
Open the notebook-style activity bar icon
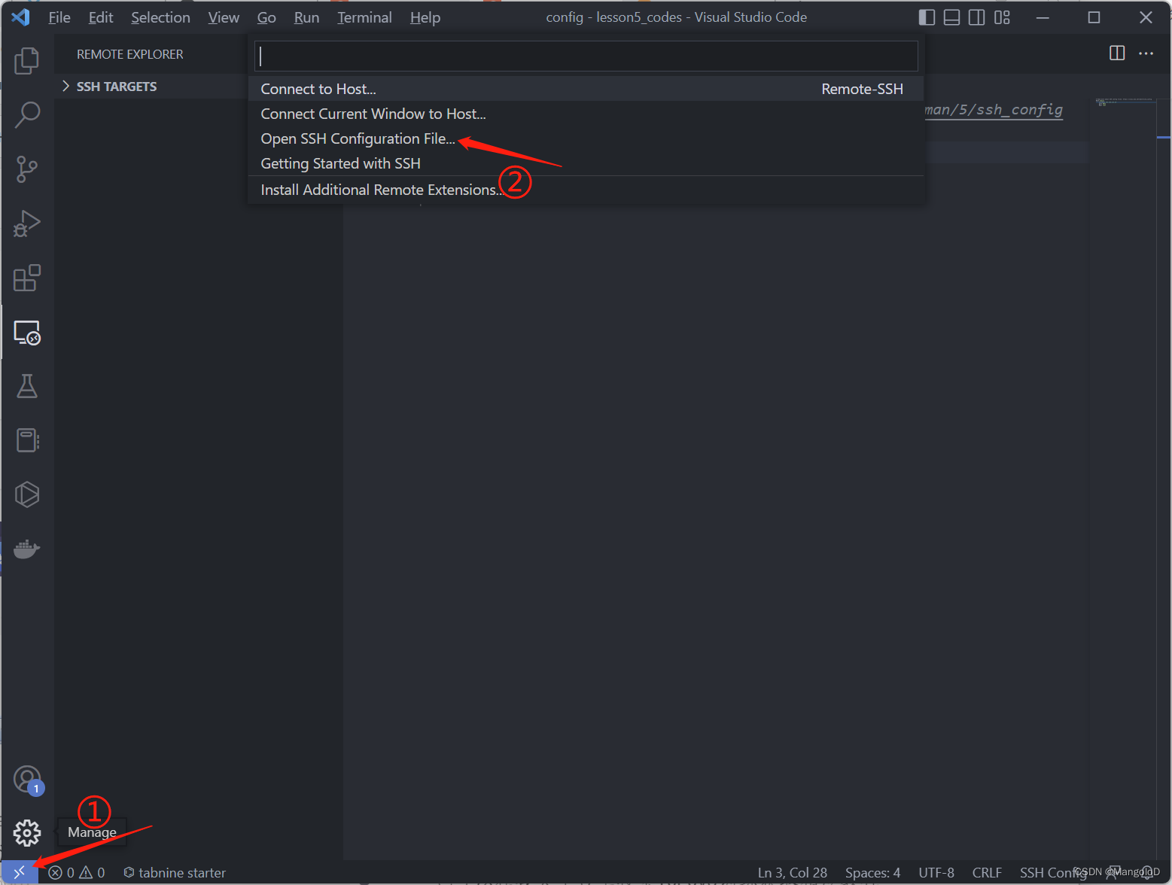(27, 440)
